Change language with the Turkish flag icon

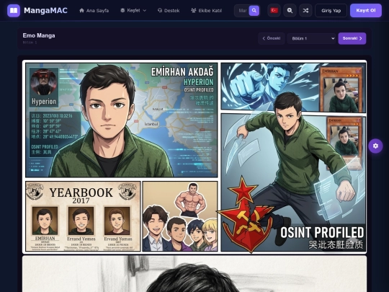tap(274, 10)
